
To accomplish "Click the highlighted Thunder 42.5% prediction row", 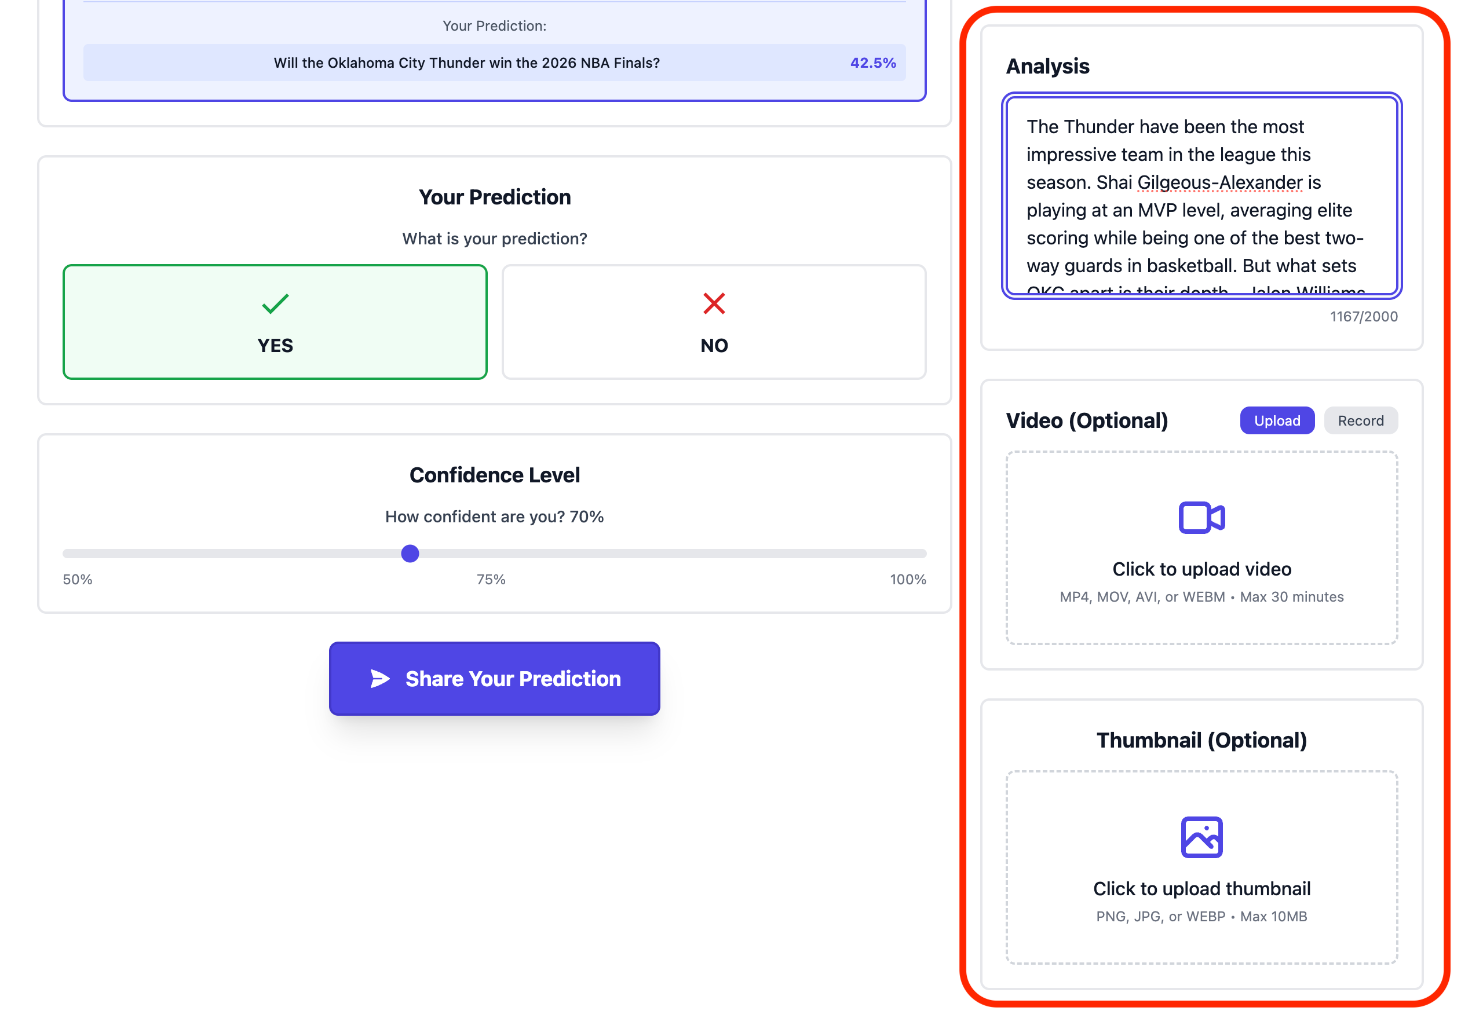I will point(494,63).
